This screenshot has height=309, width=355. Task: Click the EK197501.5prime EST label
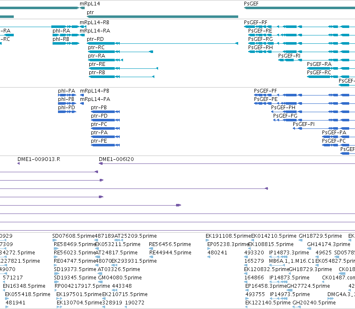click(79, 294)
